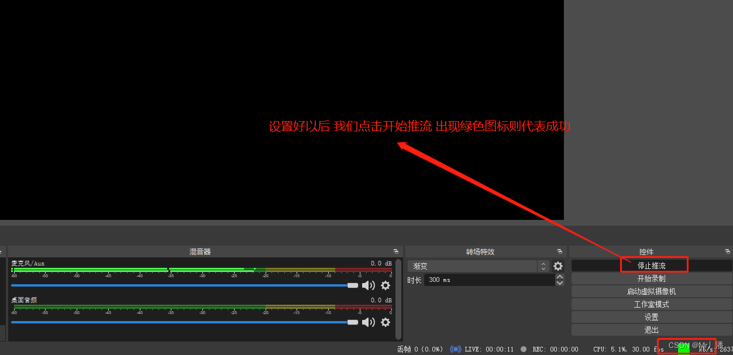
Task: Decrease 时长 duration with down arrow
Action: [x=560, y=283]
